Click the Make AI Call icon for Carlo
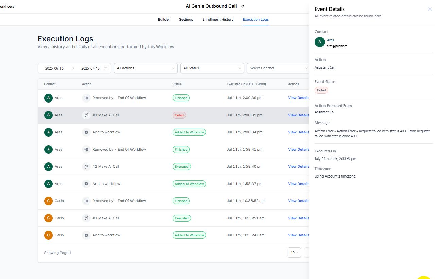This screenshot has height=279, width=435. 86,218
